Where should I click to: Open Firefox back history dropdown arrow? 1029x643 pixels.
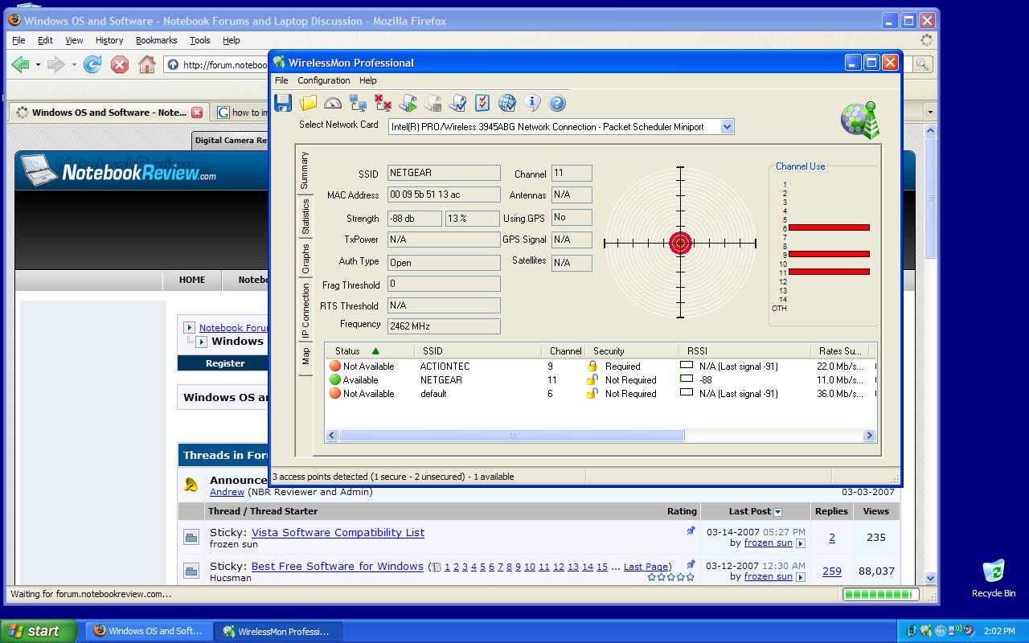point(37,64)
